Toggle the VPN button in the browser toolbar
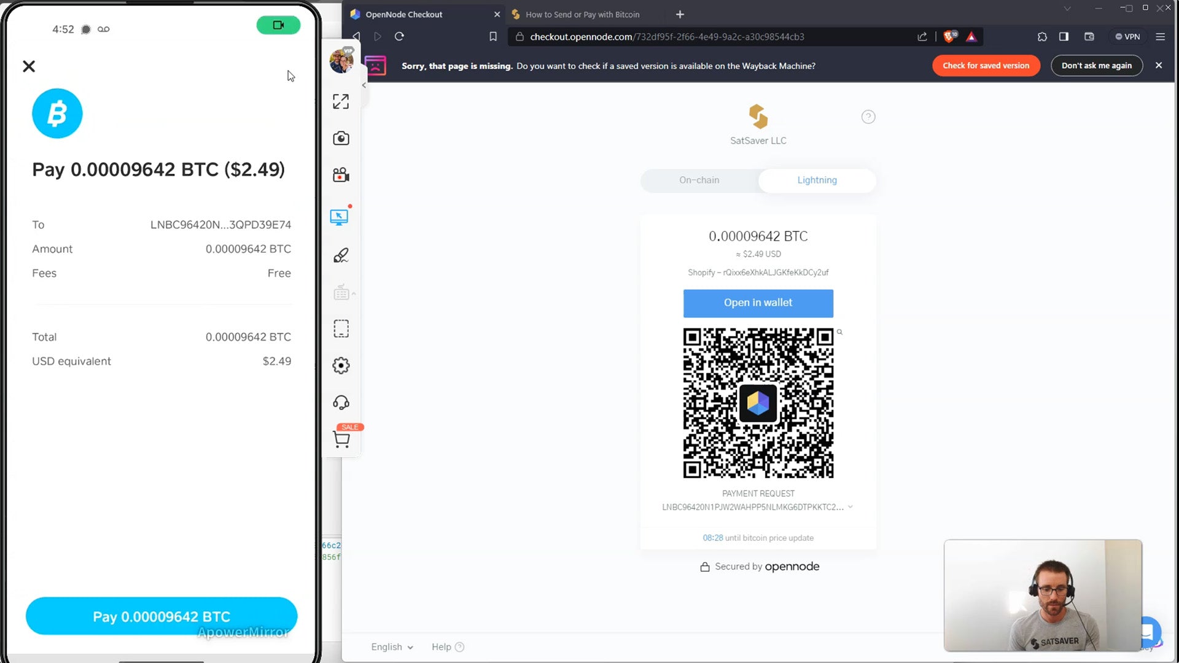Image resolution: width=1179 pixels, height=663 pixels. pyautogui.click(x=1127, y=37)
